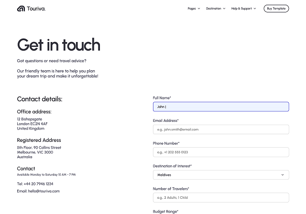Click the 12 Bishopsgate address line
The width and height of the screenshot is (306, 214).
click(30, 119)
